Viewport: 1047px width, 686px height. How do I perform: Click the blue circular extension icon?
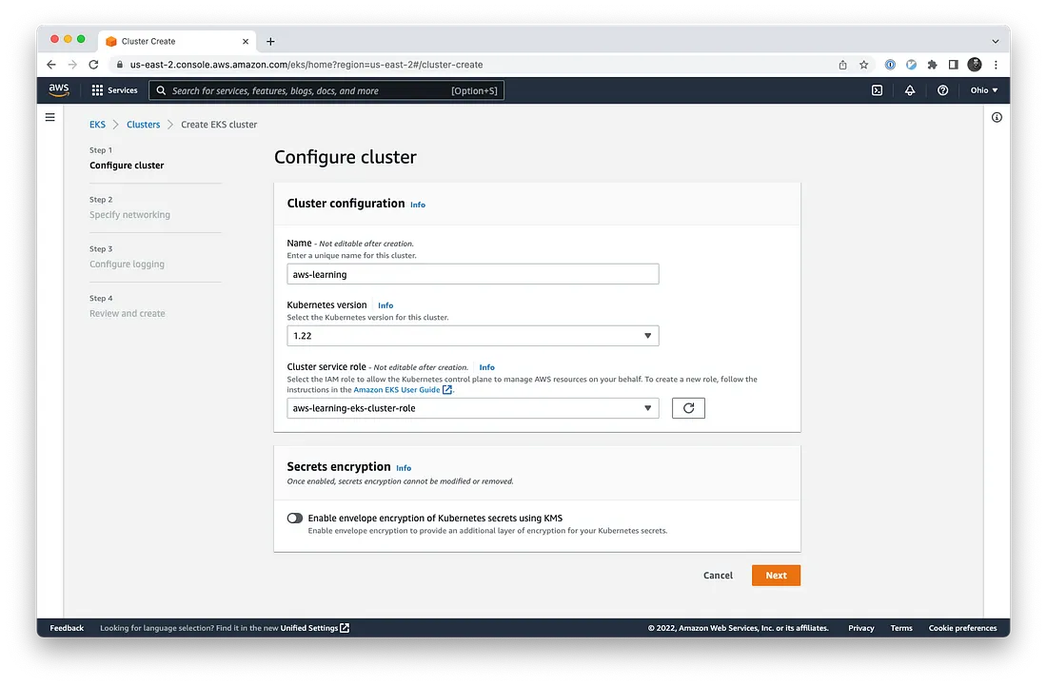click(911, 65)
